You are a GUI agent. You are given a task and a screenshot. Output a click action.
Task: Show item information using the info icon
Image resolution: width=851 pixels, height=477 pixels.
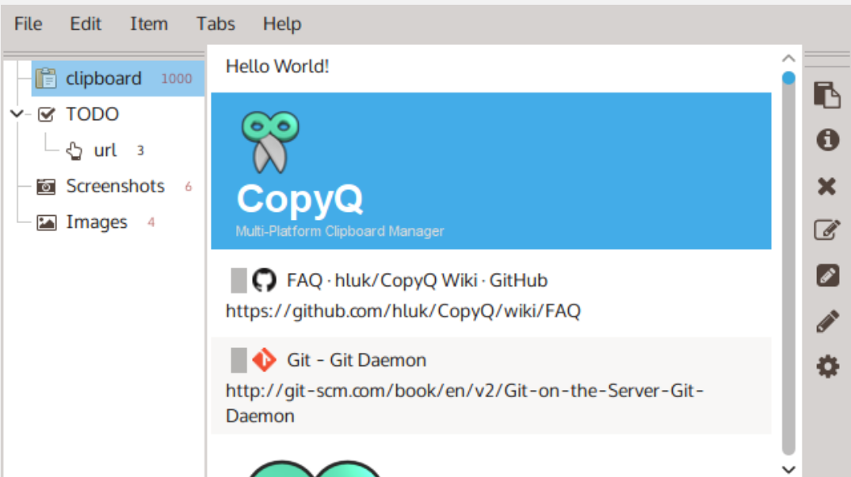827,140
